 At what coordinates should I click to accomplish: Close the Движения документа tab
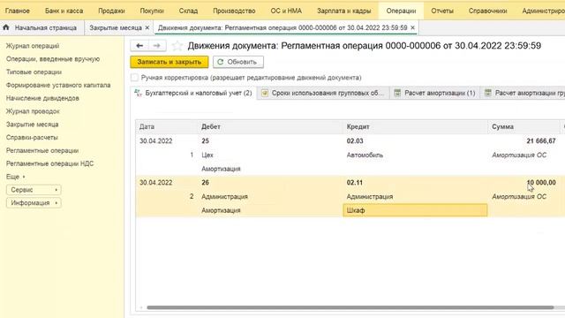point(412,27)
